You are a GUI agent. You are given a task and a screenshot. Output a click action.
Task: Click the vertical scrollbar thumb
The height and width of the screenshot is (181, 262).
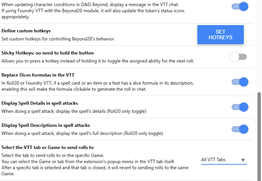coord(259,134)
